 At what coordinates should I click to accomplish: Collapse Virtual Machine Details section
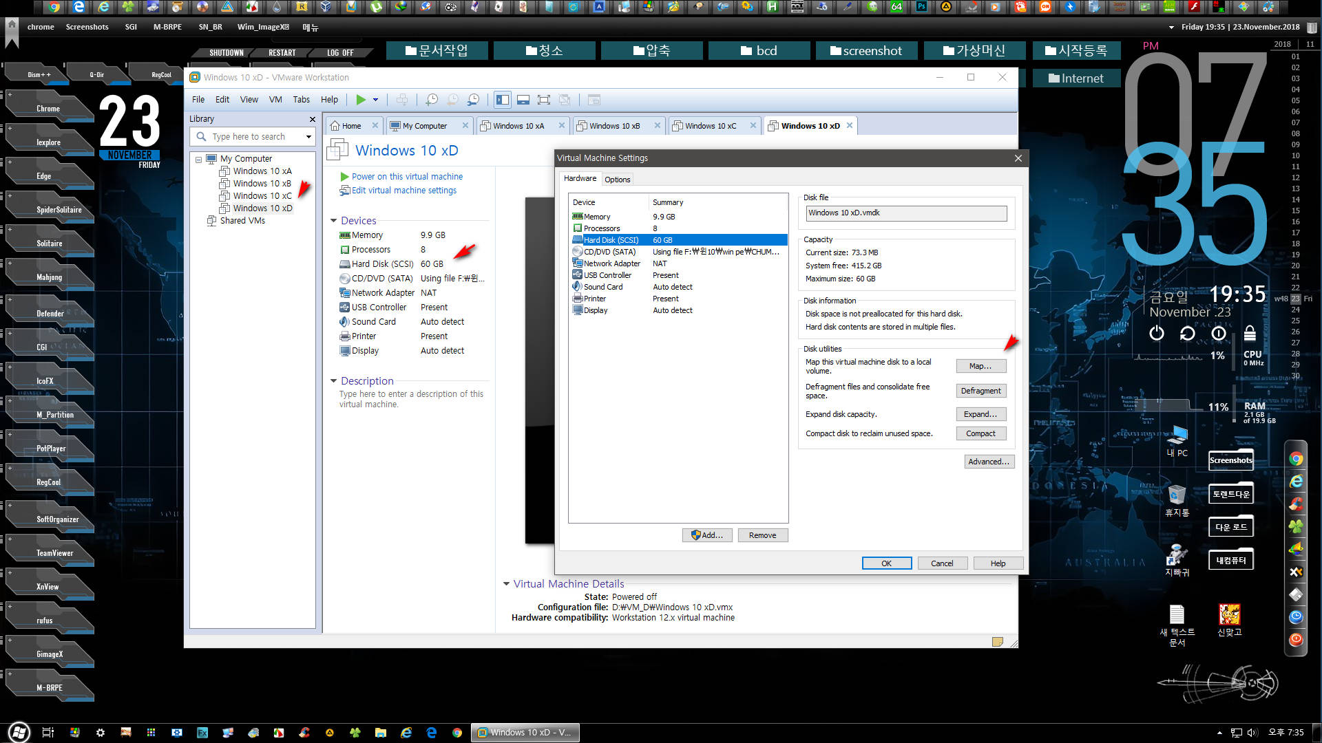click(507, 584)
